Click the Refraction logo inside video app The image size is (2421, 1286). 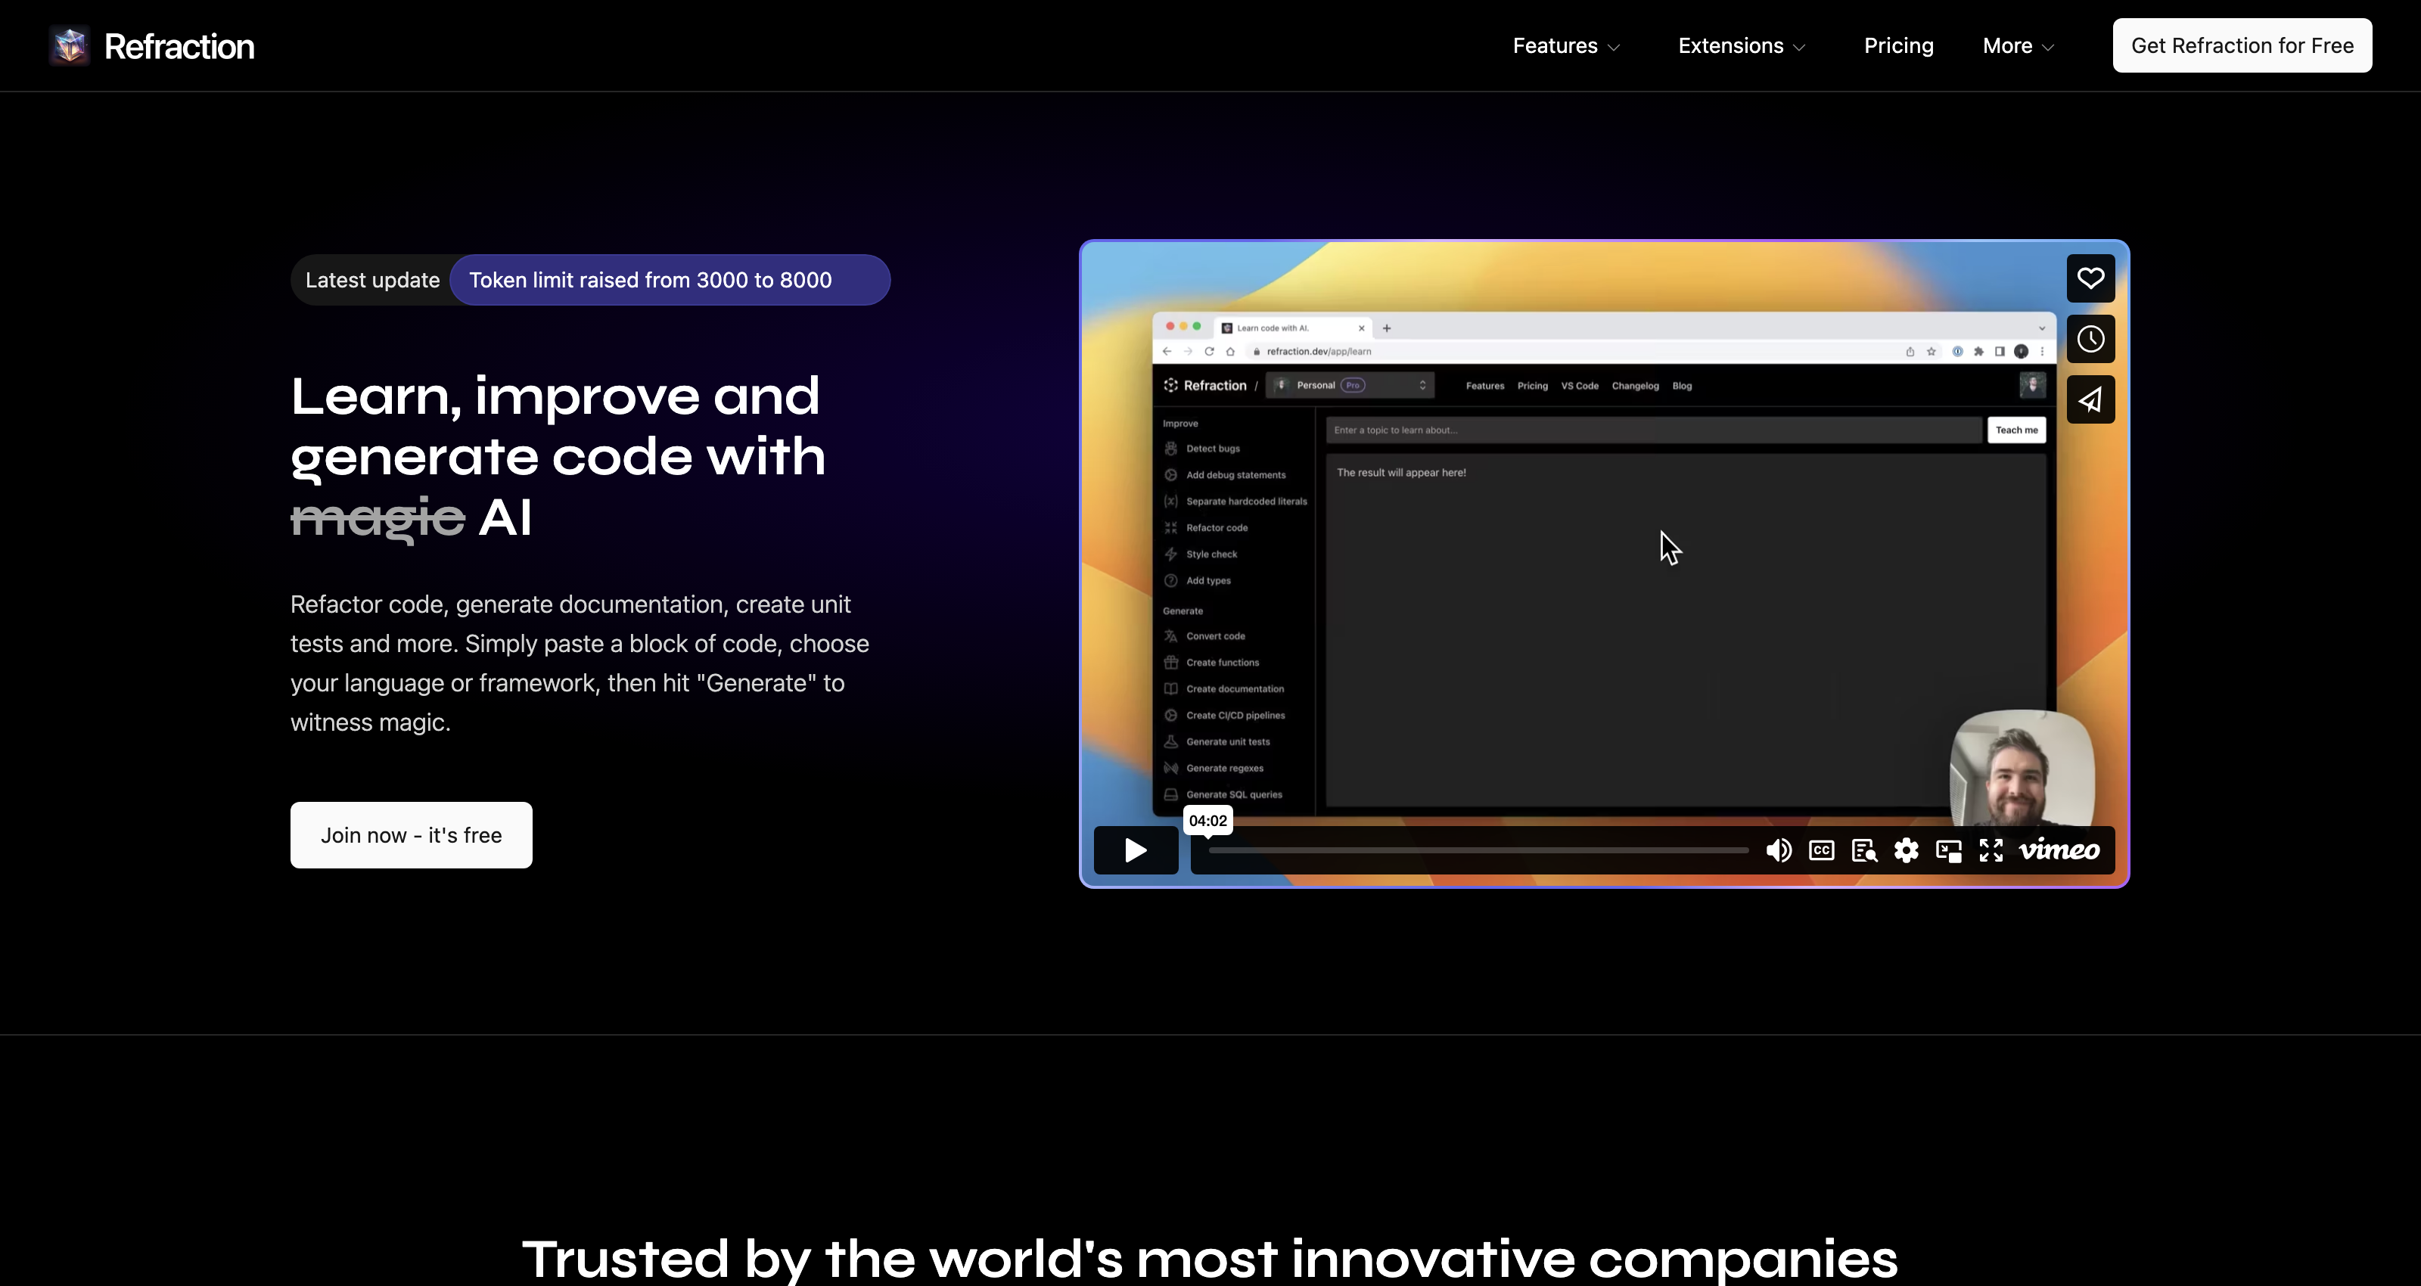pos(1205,386)
